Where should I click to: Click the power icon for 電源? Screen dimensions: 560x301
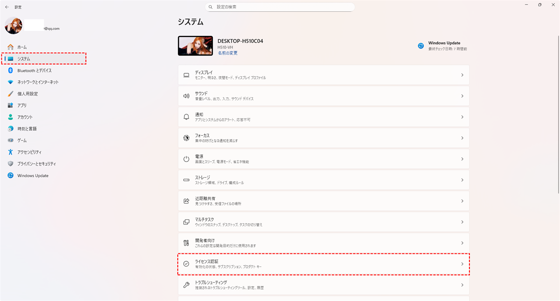click(x=186, y=159)
